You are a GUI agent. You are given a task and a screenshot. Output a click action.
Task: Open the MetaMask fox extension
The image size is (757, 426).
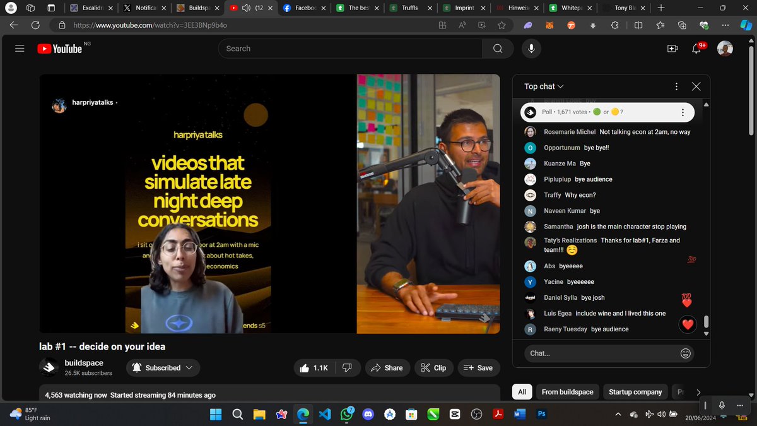click(550, 25)
